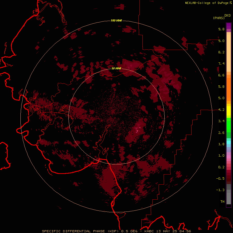Click the 3.4 value on the color scale
The width and height of the screenshot is (233, 233).
(221, 121)
